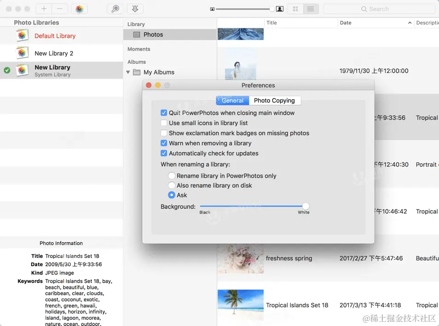This screenshot has width=439, height=326.
Task: Click the blue dress thumbnail at top
Action: click(241, 34)
